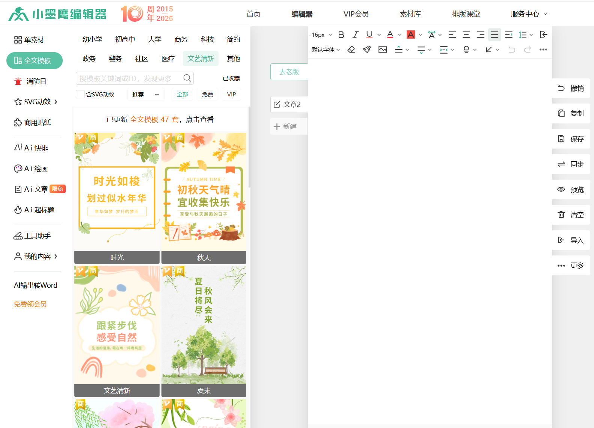Click the search magnifier in template search

[187, 78]
